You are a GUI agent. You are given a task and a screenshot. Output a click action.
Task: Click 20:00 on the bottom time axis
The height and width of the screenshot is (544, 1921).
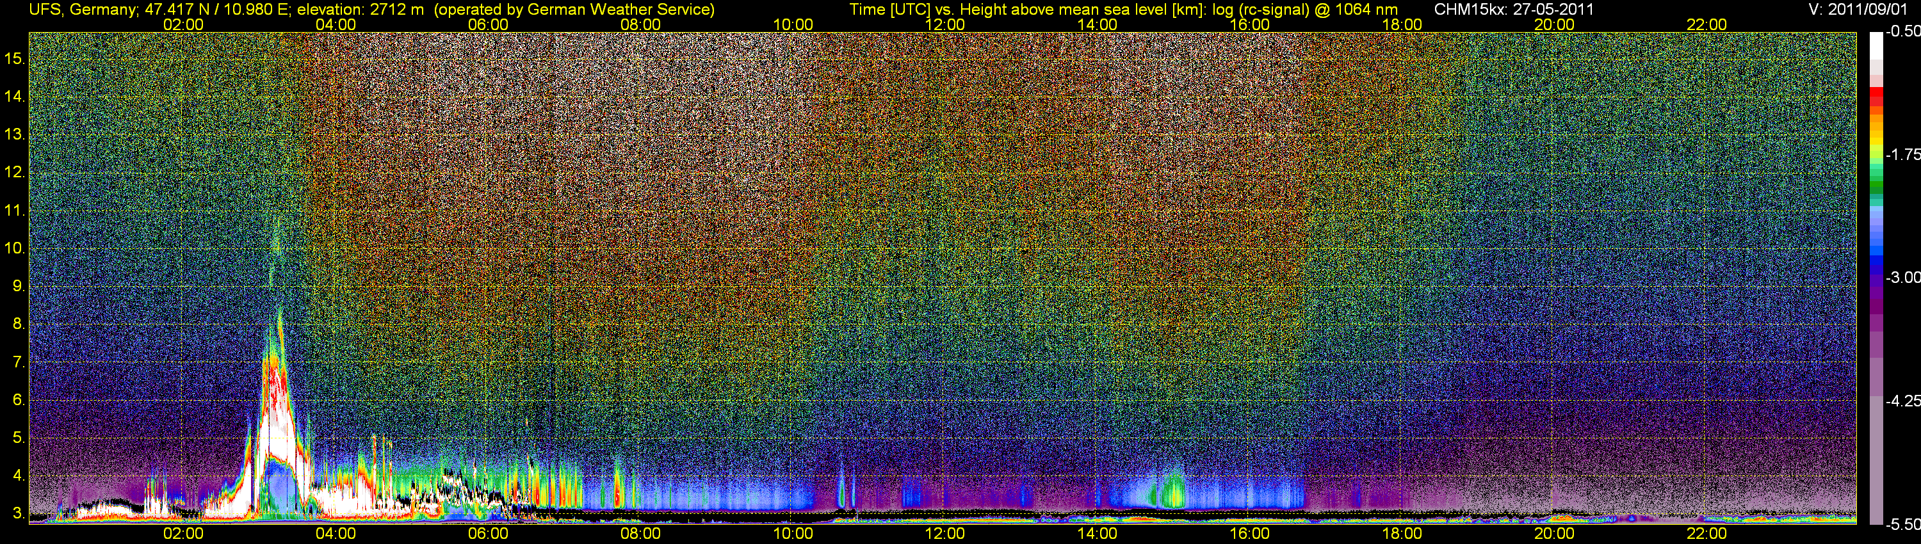click(x=1554, y=534)
